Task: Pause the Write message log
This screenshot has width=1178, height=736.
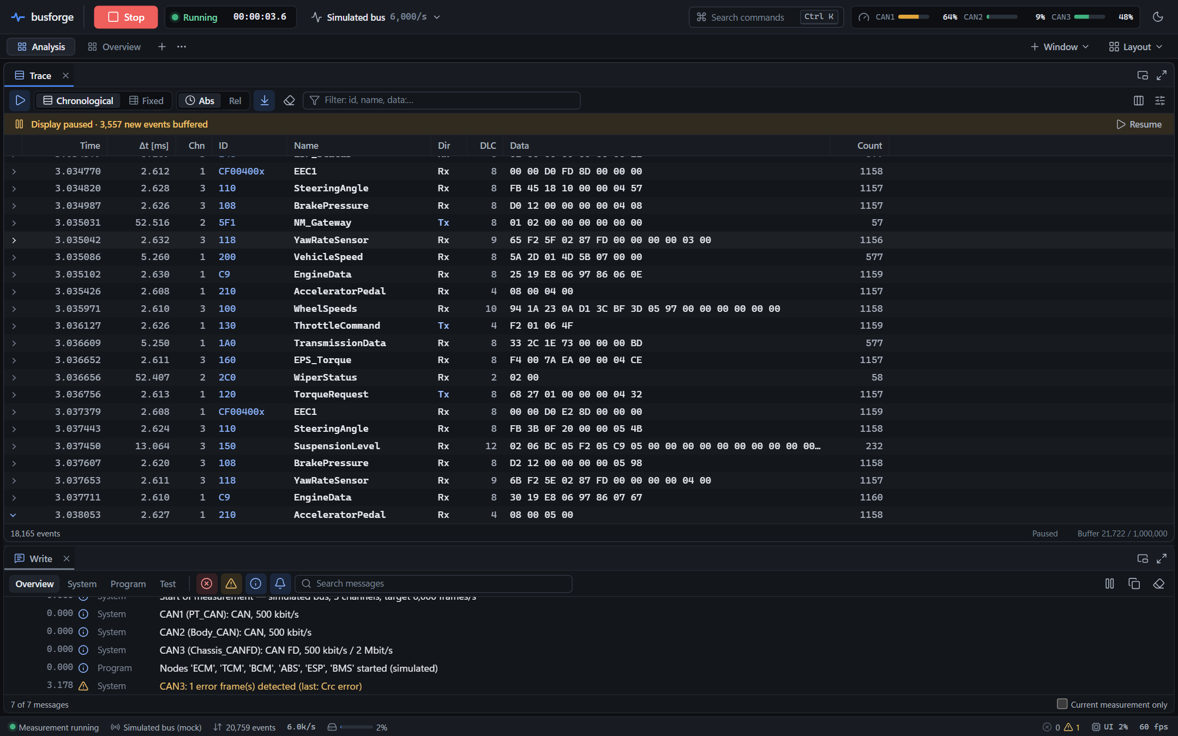Action: tap(1109, 583)
